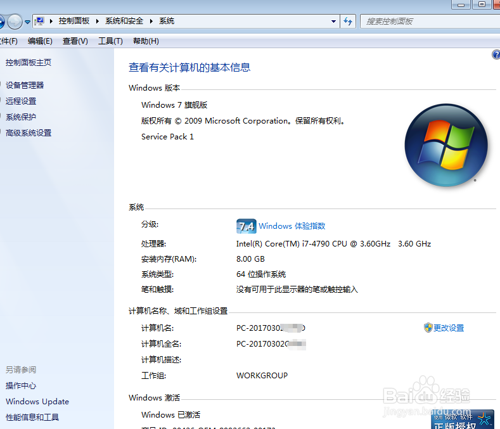The width and height of the screenshot is (500, 429).
Task: Expand arrow after 系统和安全 breadcrumb
Action: point(151,22)
